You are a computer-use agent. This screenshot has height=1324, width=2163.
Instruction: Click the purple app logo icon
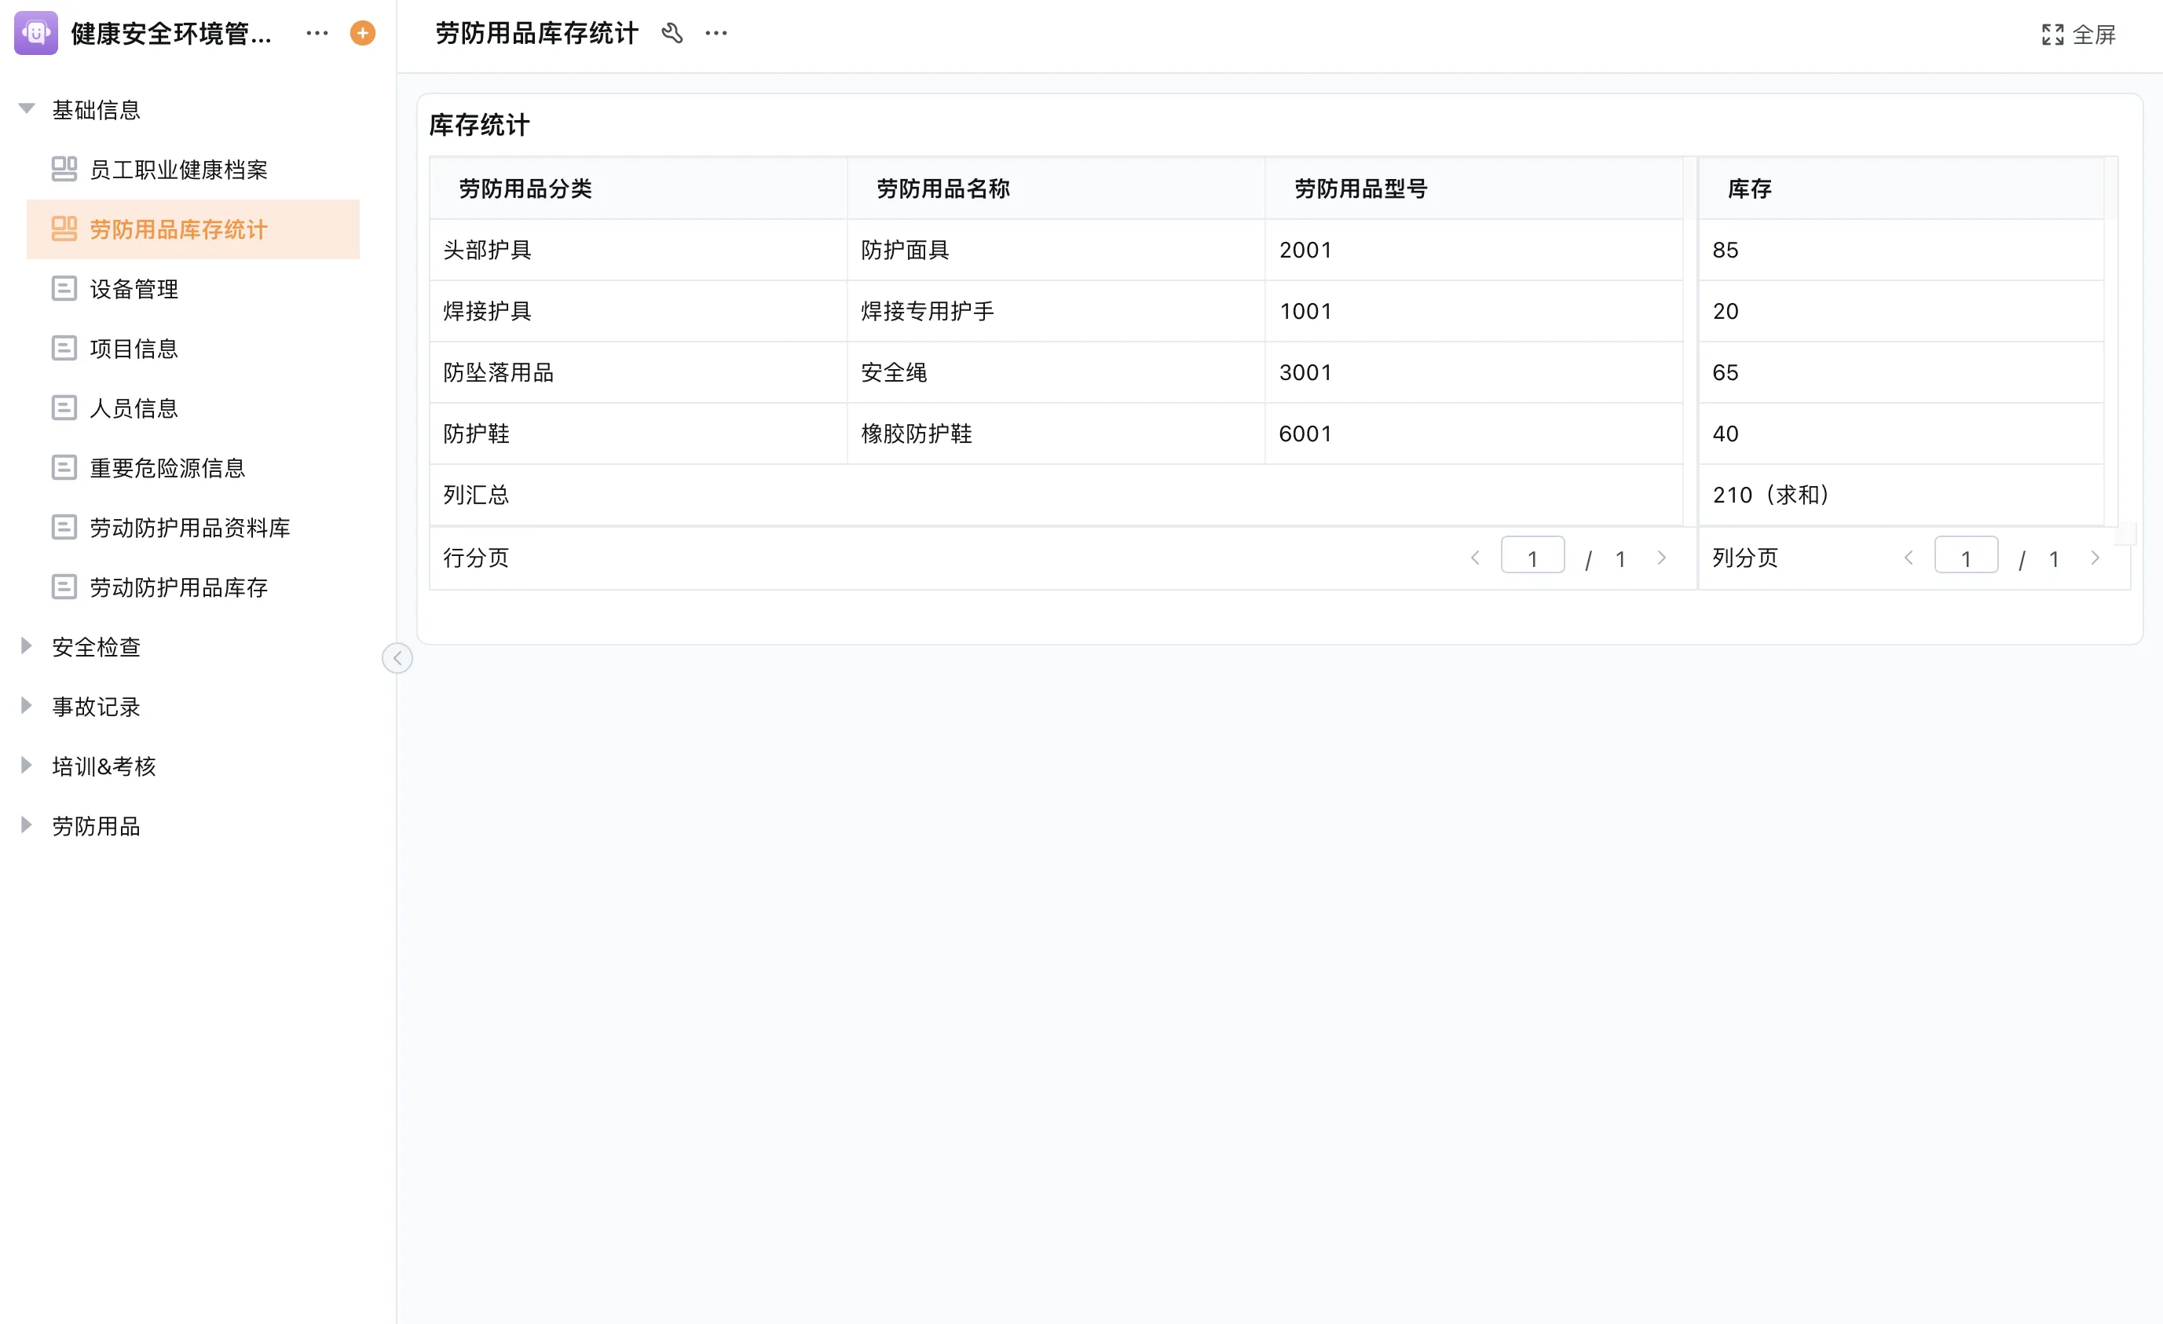[x=36, y=33]
